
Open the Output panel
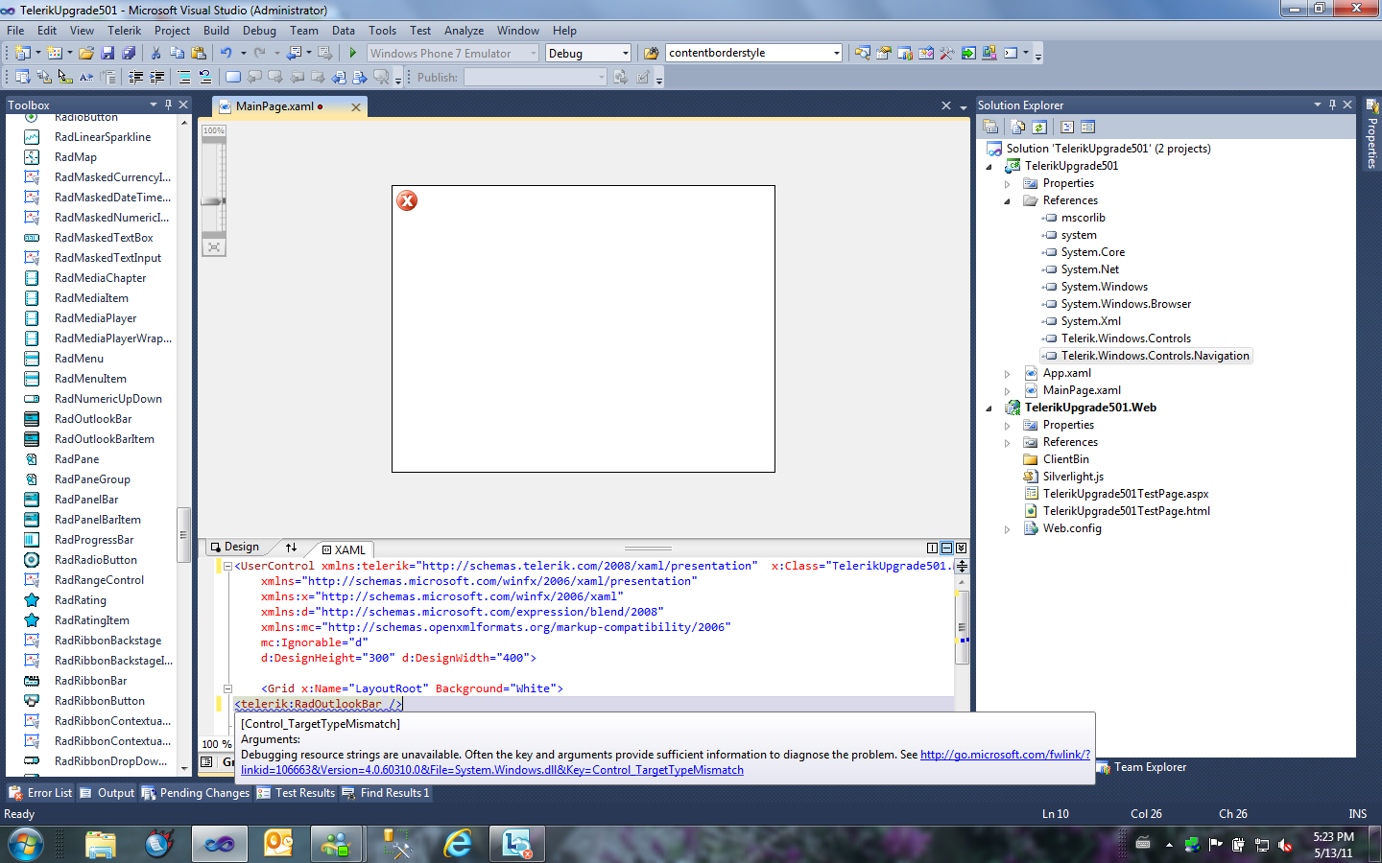(x=107, y=793)
